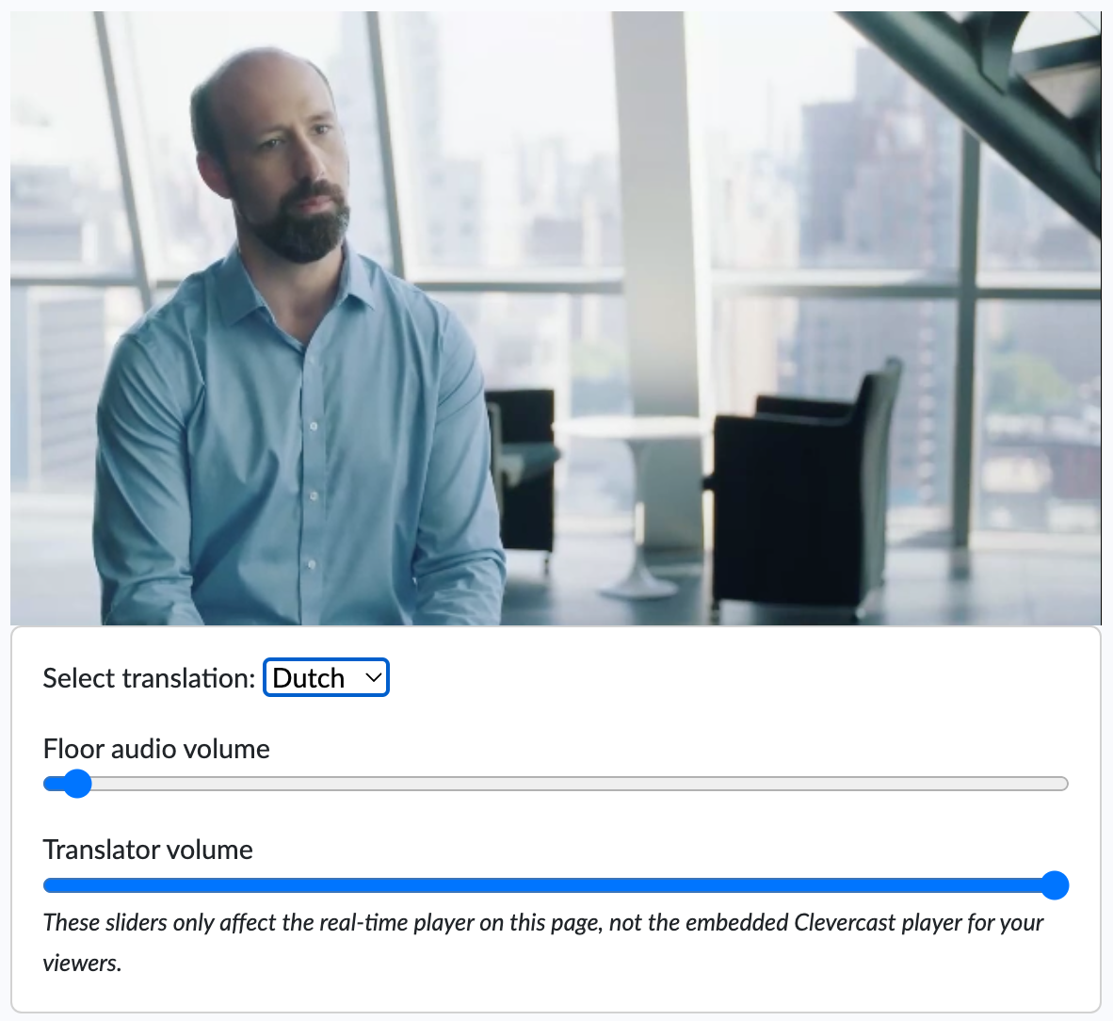Set Translator volume to the track midpoint
Screen dimensions: 1113x1021
[556, 884]
